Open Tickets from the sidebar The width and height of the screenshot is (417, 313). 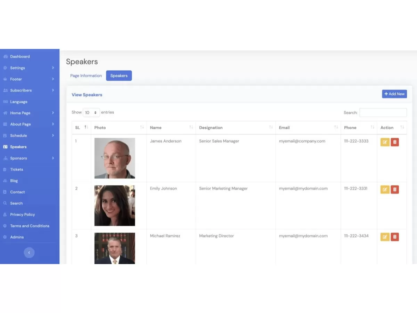pos(17,169)
